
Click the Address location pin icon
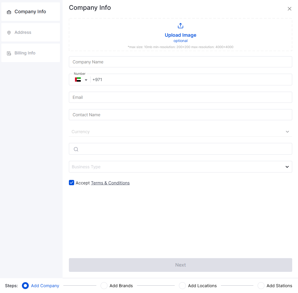pos(9,32)
